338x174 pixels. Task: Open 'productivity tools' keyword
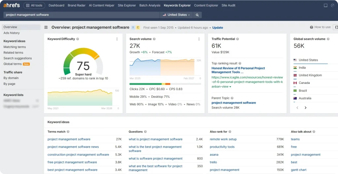222,147
